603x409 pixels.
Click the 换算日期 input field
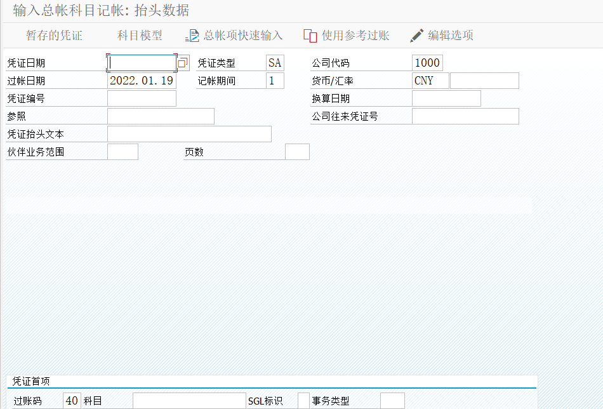click(x=446, y=98)
